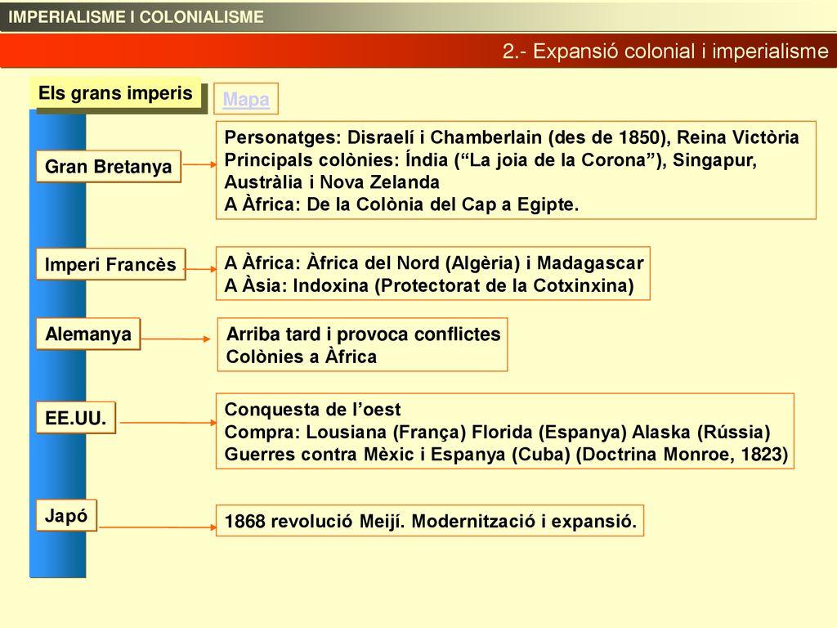Image resolution: width=837 pixels, height=628 pixels.
Task: Click the text Arriba tard i provoca conflictes
Action: pyautogui.click(x=364, y=334)
